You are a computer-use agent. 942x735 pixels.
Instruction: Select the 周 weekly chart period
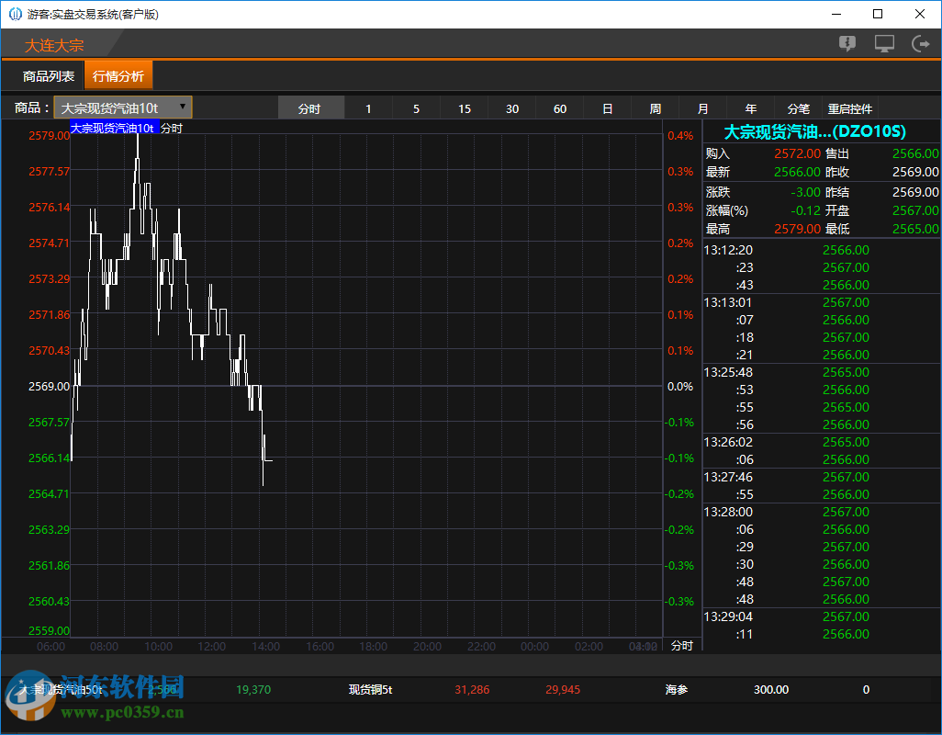656,108
